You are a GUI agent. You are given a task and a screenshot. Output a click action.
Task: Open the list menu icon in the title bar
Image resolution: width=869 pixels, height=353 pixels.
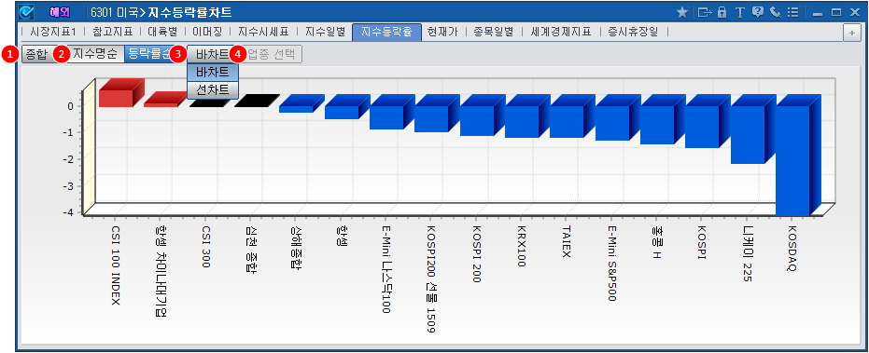(x=793, y=11)
